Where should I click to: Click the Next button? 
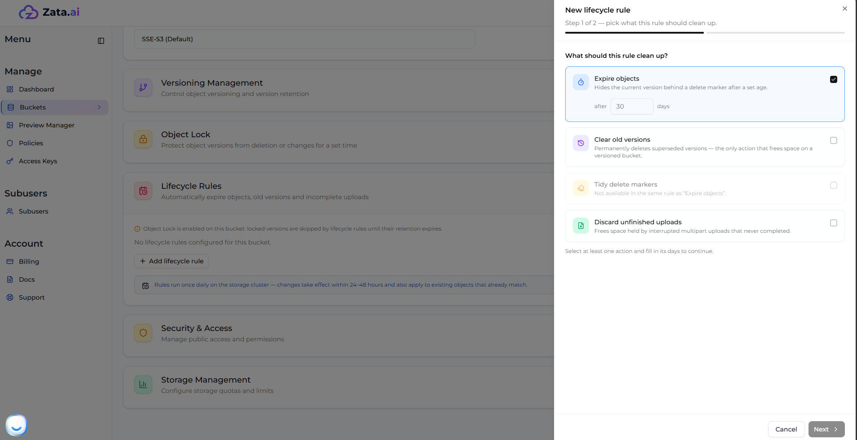pos(826,429)
